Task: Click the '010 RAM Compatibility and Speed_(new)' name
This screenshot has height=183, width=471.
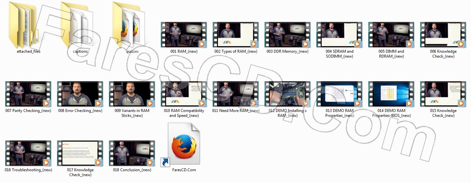Action: (184, 113)
